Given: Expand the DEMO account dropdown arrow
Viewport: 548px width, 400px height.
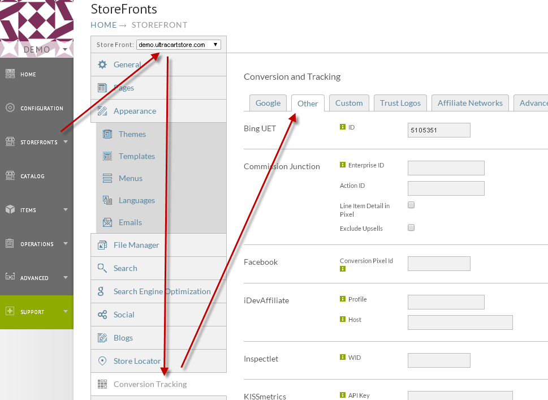Looking at the screenshot, I should (x=65, y=50).
